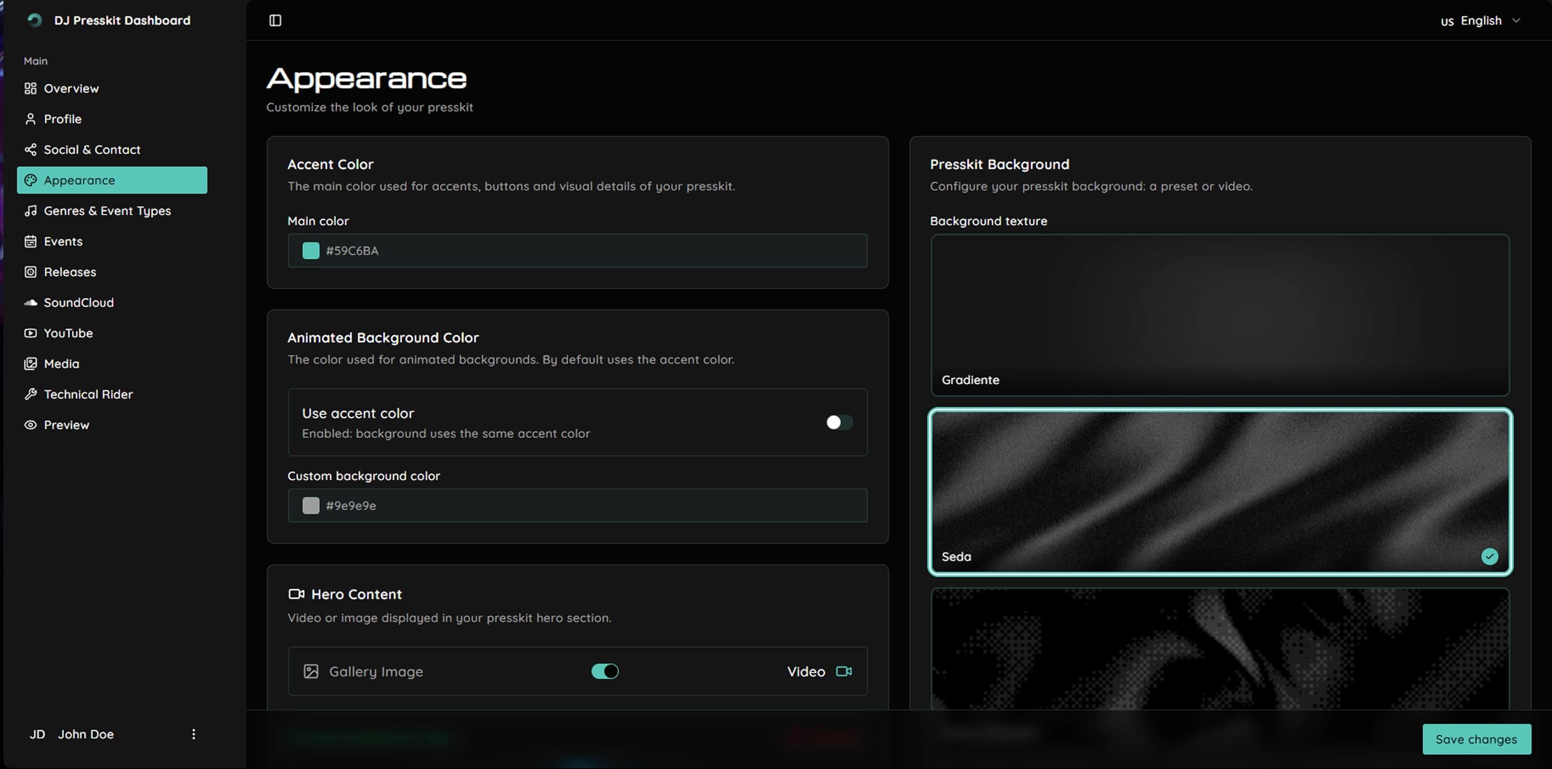Enable the Use accent color toggle
1552x769 pixels.
click(x=839, y=422)
